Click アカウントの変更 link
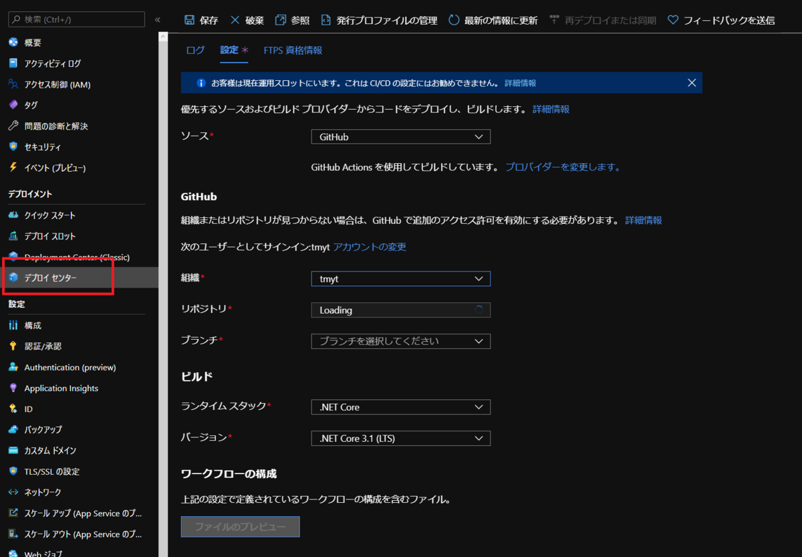The image size is (802, 557). [370, 247]
